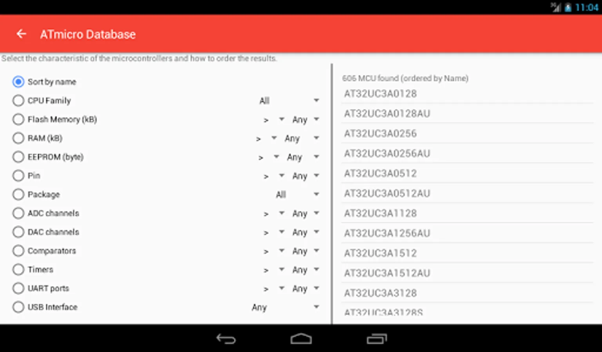Open the Flash Memory Any value dropdown

305,119
